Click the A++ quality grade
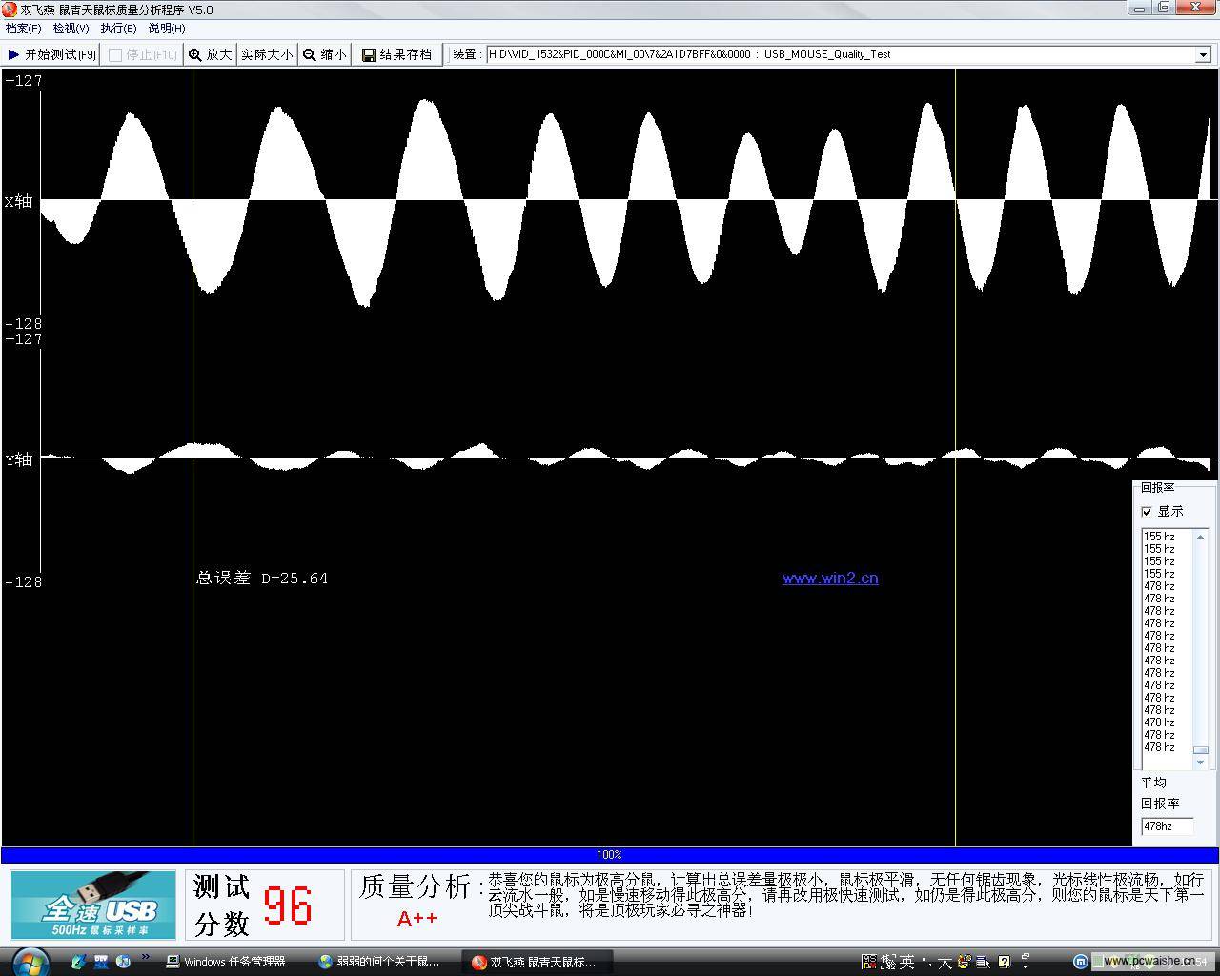This screenshot has width=1220, height=976. click(x=417, y=919)
